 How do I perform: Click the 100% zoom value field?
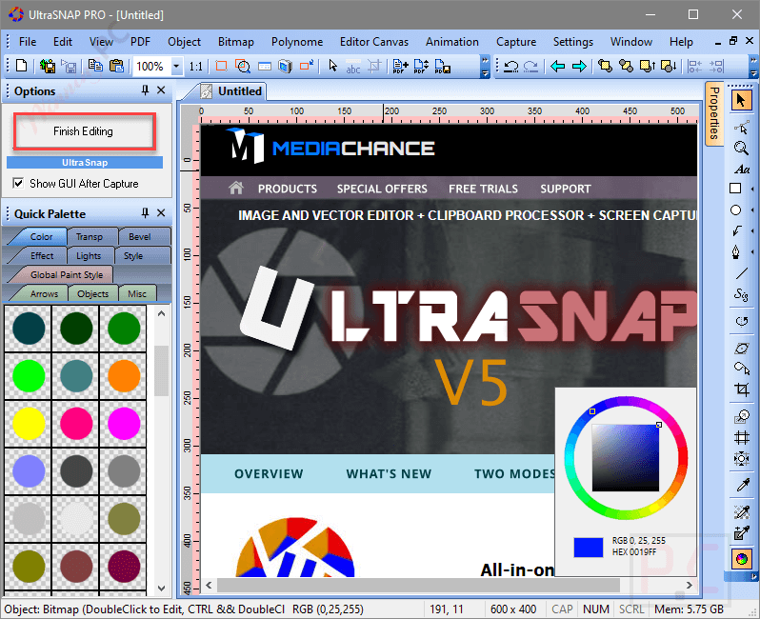tap(150, 66)
